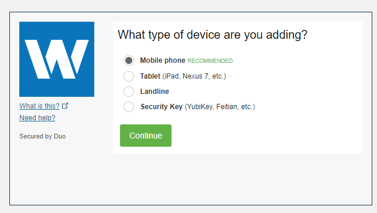Choose the Security Key radio button
The height and width of the screenshot is (213, 377).
click(129, 107)
